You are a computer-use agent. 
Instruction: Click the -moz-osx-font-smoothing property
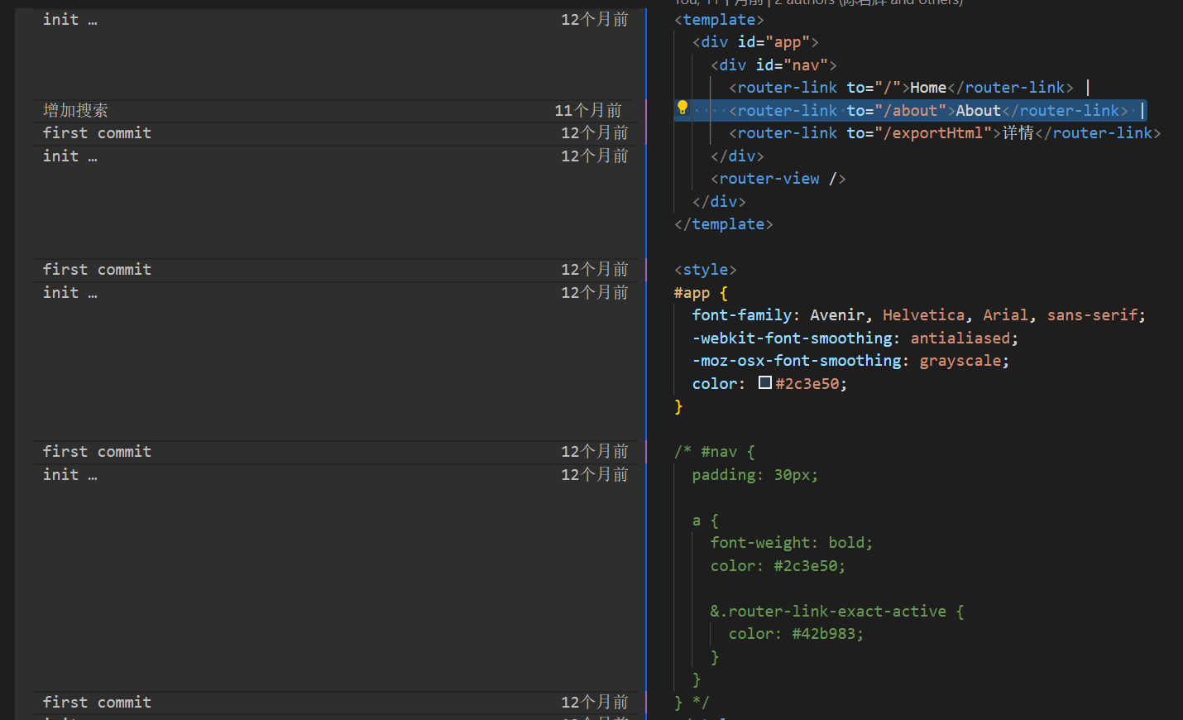(x=797, y=361)
